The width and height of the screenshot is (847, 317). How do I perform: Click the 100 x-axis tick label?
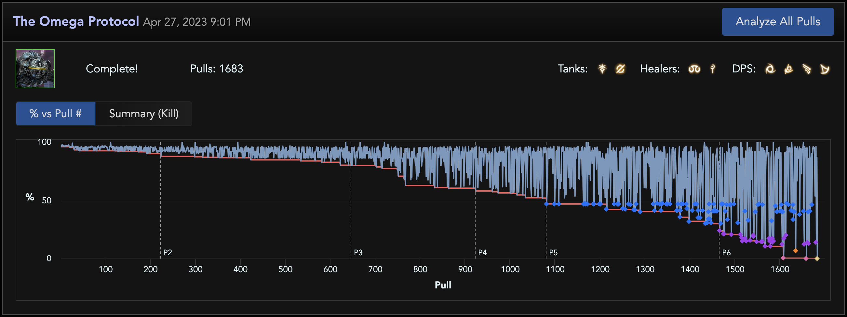point(105,269)
